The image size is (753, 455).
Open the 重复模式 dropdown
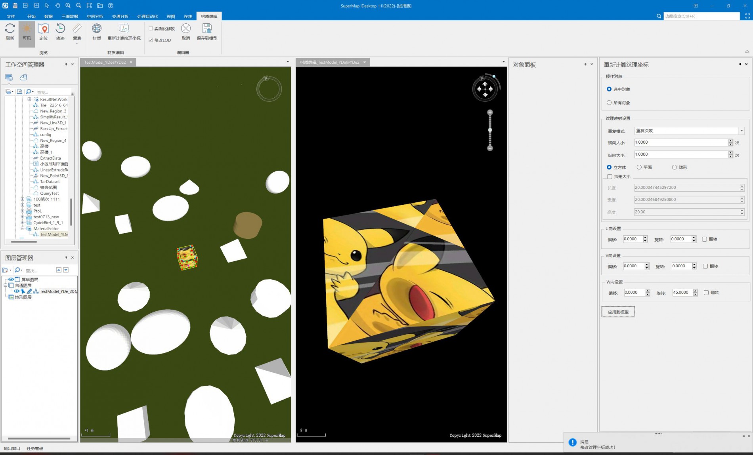[741, 131]
